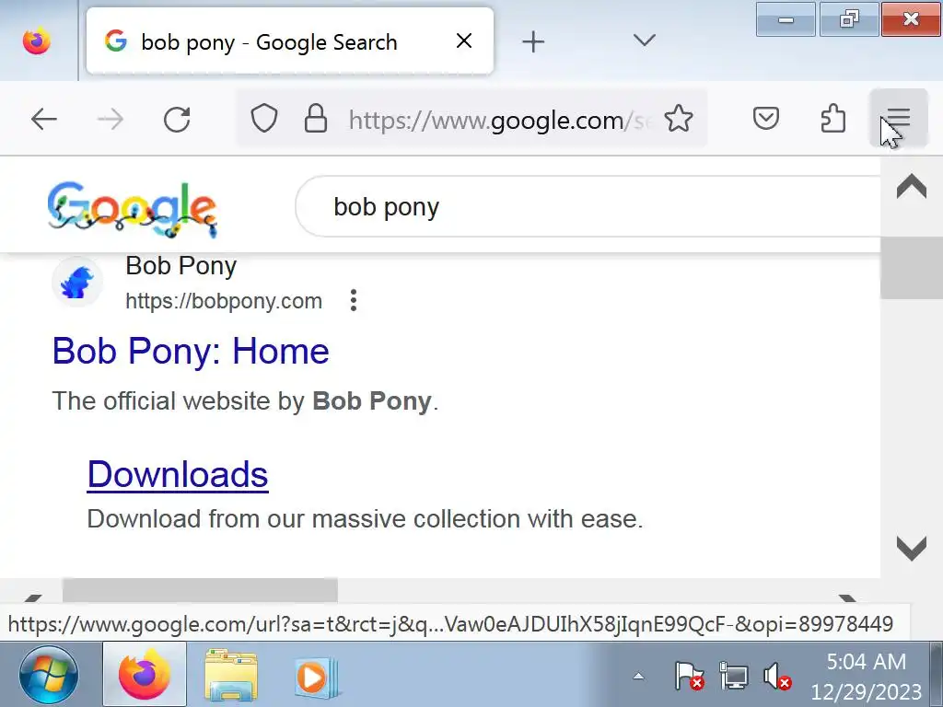Open Firefox View icon left of tabs
This screenshot has width=943, height=707.
tap(37, 41)
